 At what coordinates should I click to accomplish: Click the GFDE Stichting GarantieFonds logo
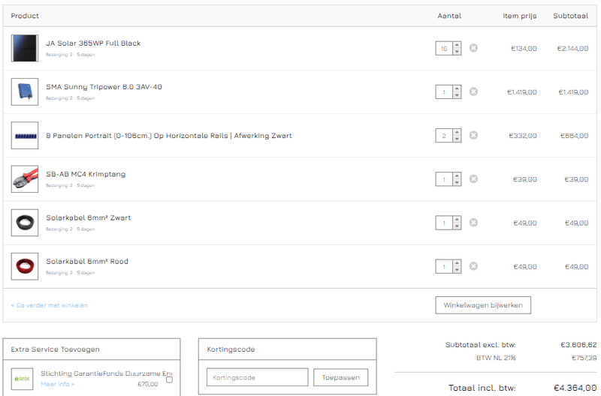click(x=22, y=379)
